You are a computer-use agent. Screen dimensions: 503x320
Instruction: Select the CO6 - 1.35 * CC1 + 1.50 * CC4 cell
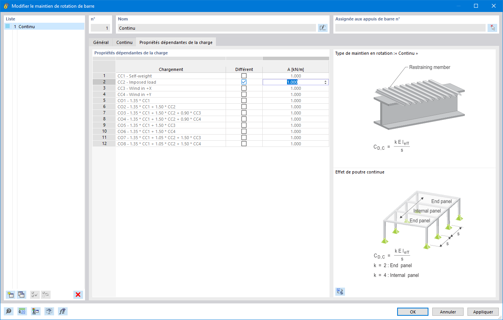click(171, 131)
